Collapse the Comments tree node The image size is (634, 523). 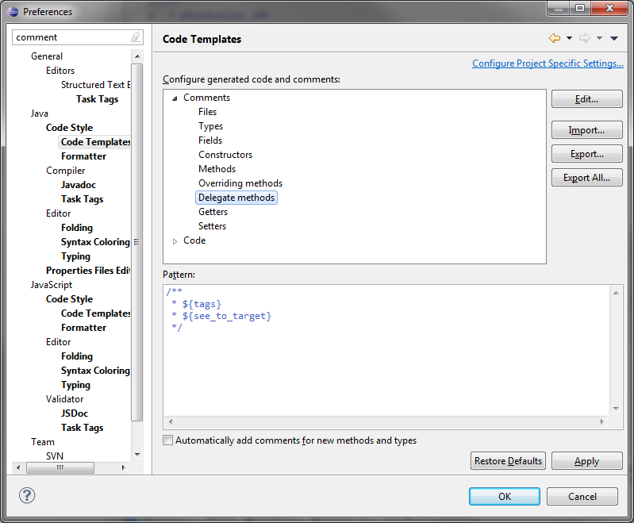pyautogui.click(x=175, y=98)
